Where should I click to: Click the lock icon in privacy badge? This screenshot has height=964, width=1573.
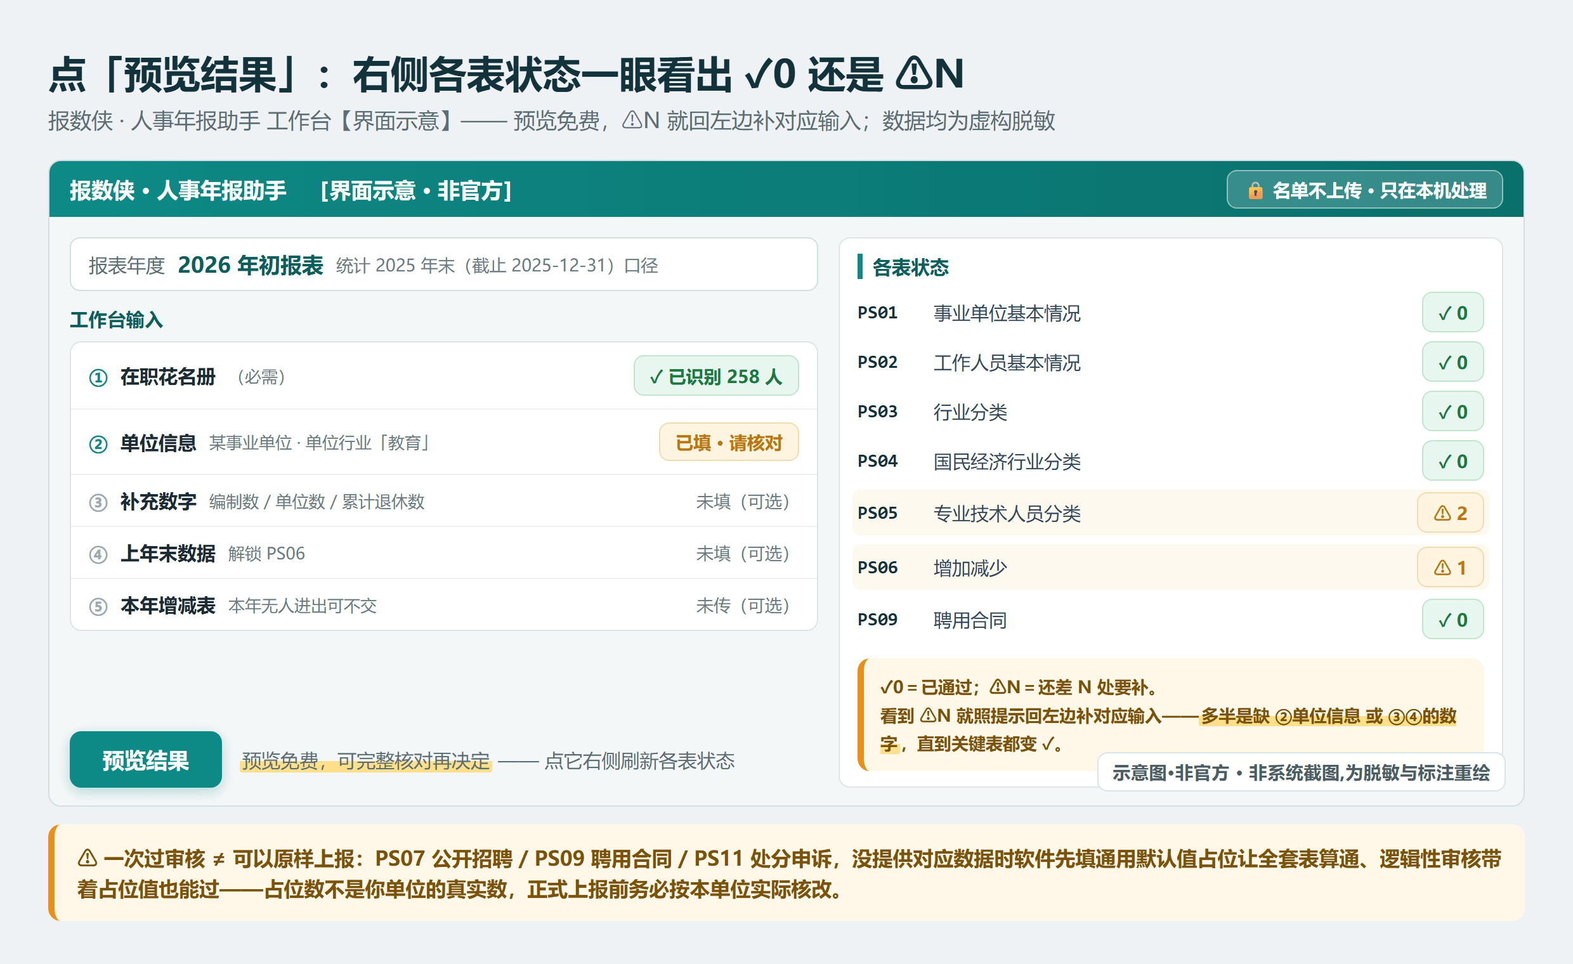pyautogui.click(x=1255, y=190)
